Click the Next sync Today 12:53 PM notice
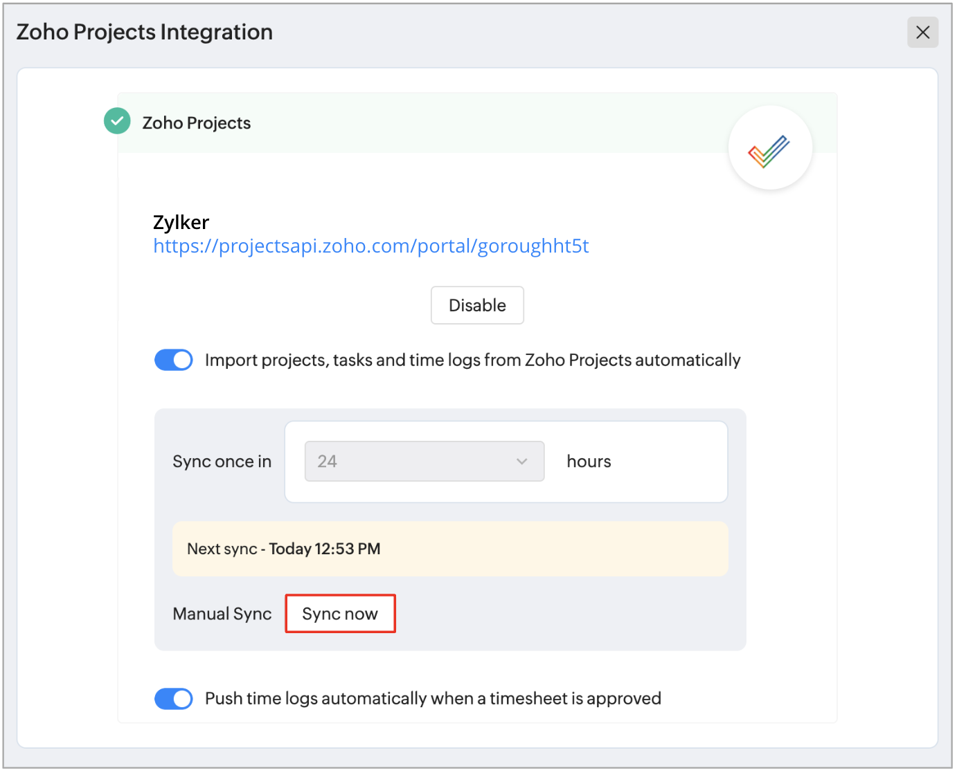The height and width of the screenshot is (775, 957). coord(450,549)
